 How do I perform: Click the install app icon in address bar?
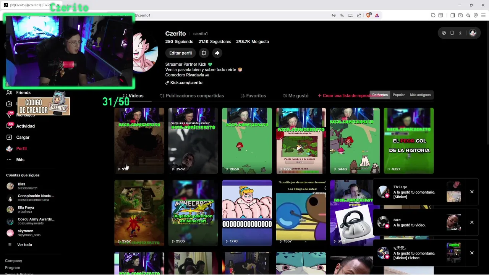350,15
